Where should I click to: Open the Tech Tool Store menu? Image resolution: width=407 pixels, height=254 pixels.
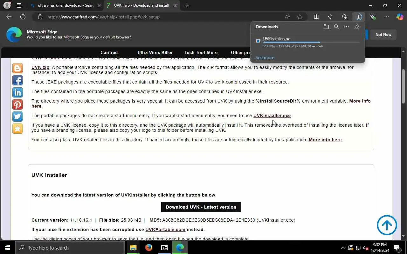click(x=201, y=52)
